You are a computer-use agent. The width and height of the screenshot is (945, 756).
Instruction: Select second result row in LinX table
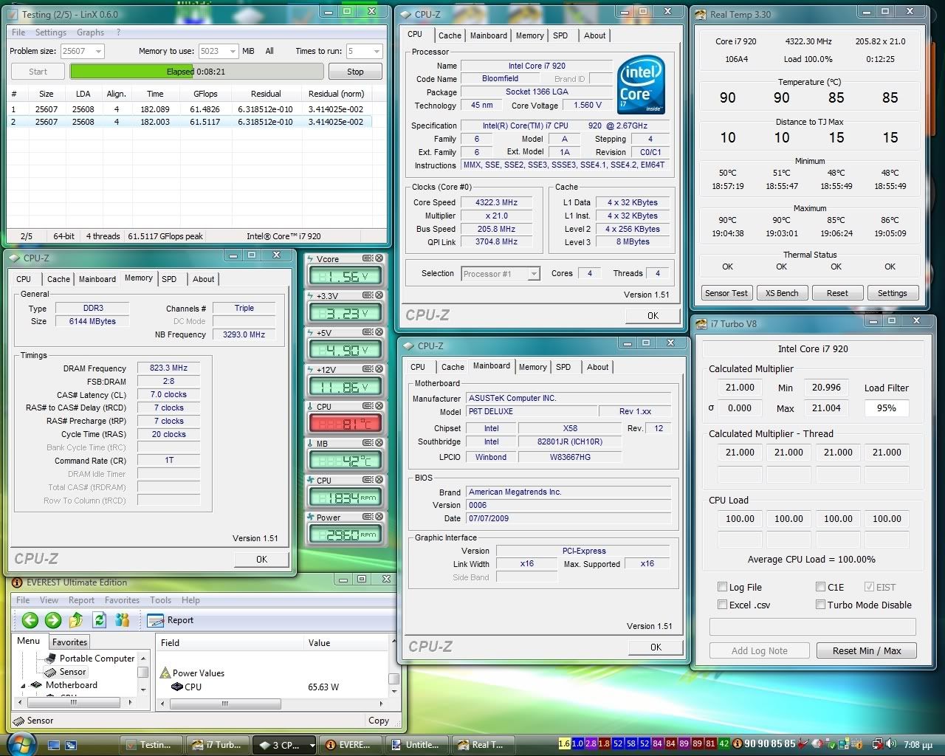189,122
